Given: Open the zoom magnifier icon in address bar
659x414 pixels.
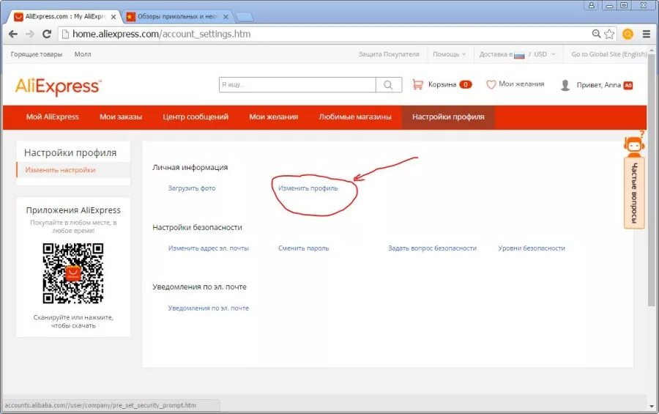Looking at the screenshot, I should [x=596, y=34].
